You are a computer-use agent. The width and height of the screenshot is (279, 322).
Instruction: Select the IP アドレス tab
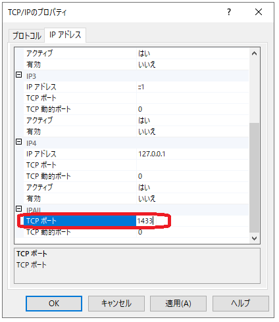(65, 35)
